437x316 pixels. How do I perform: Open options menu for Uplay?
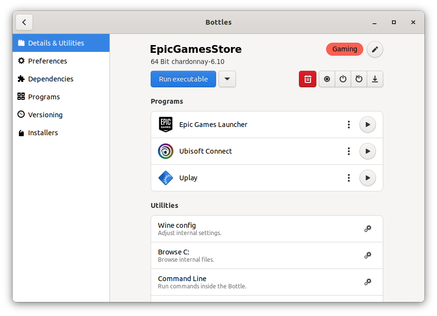[x=348, y=178]
